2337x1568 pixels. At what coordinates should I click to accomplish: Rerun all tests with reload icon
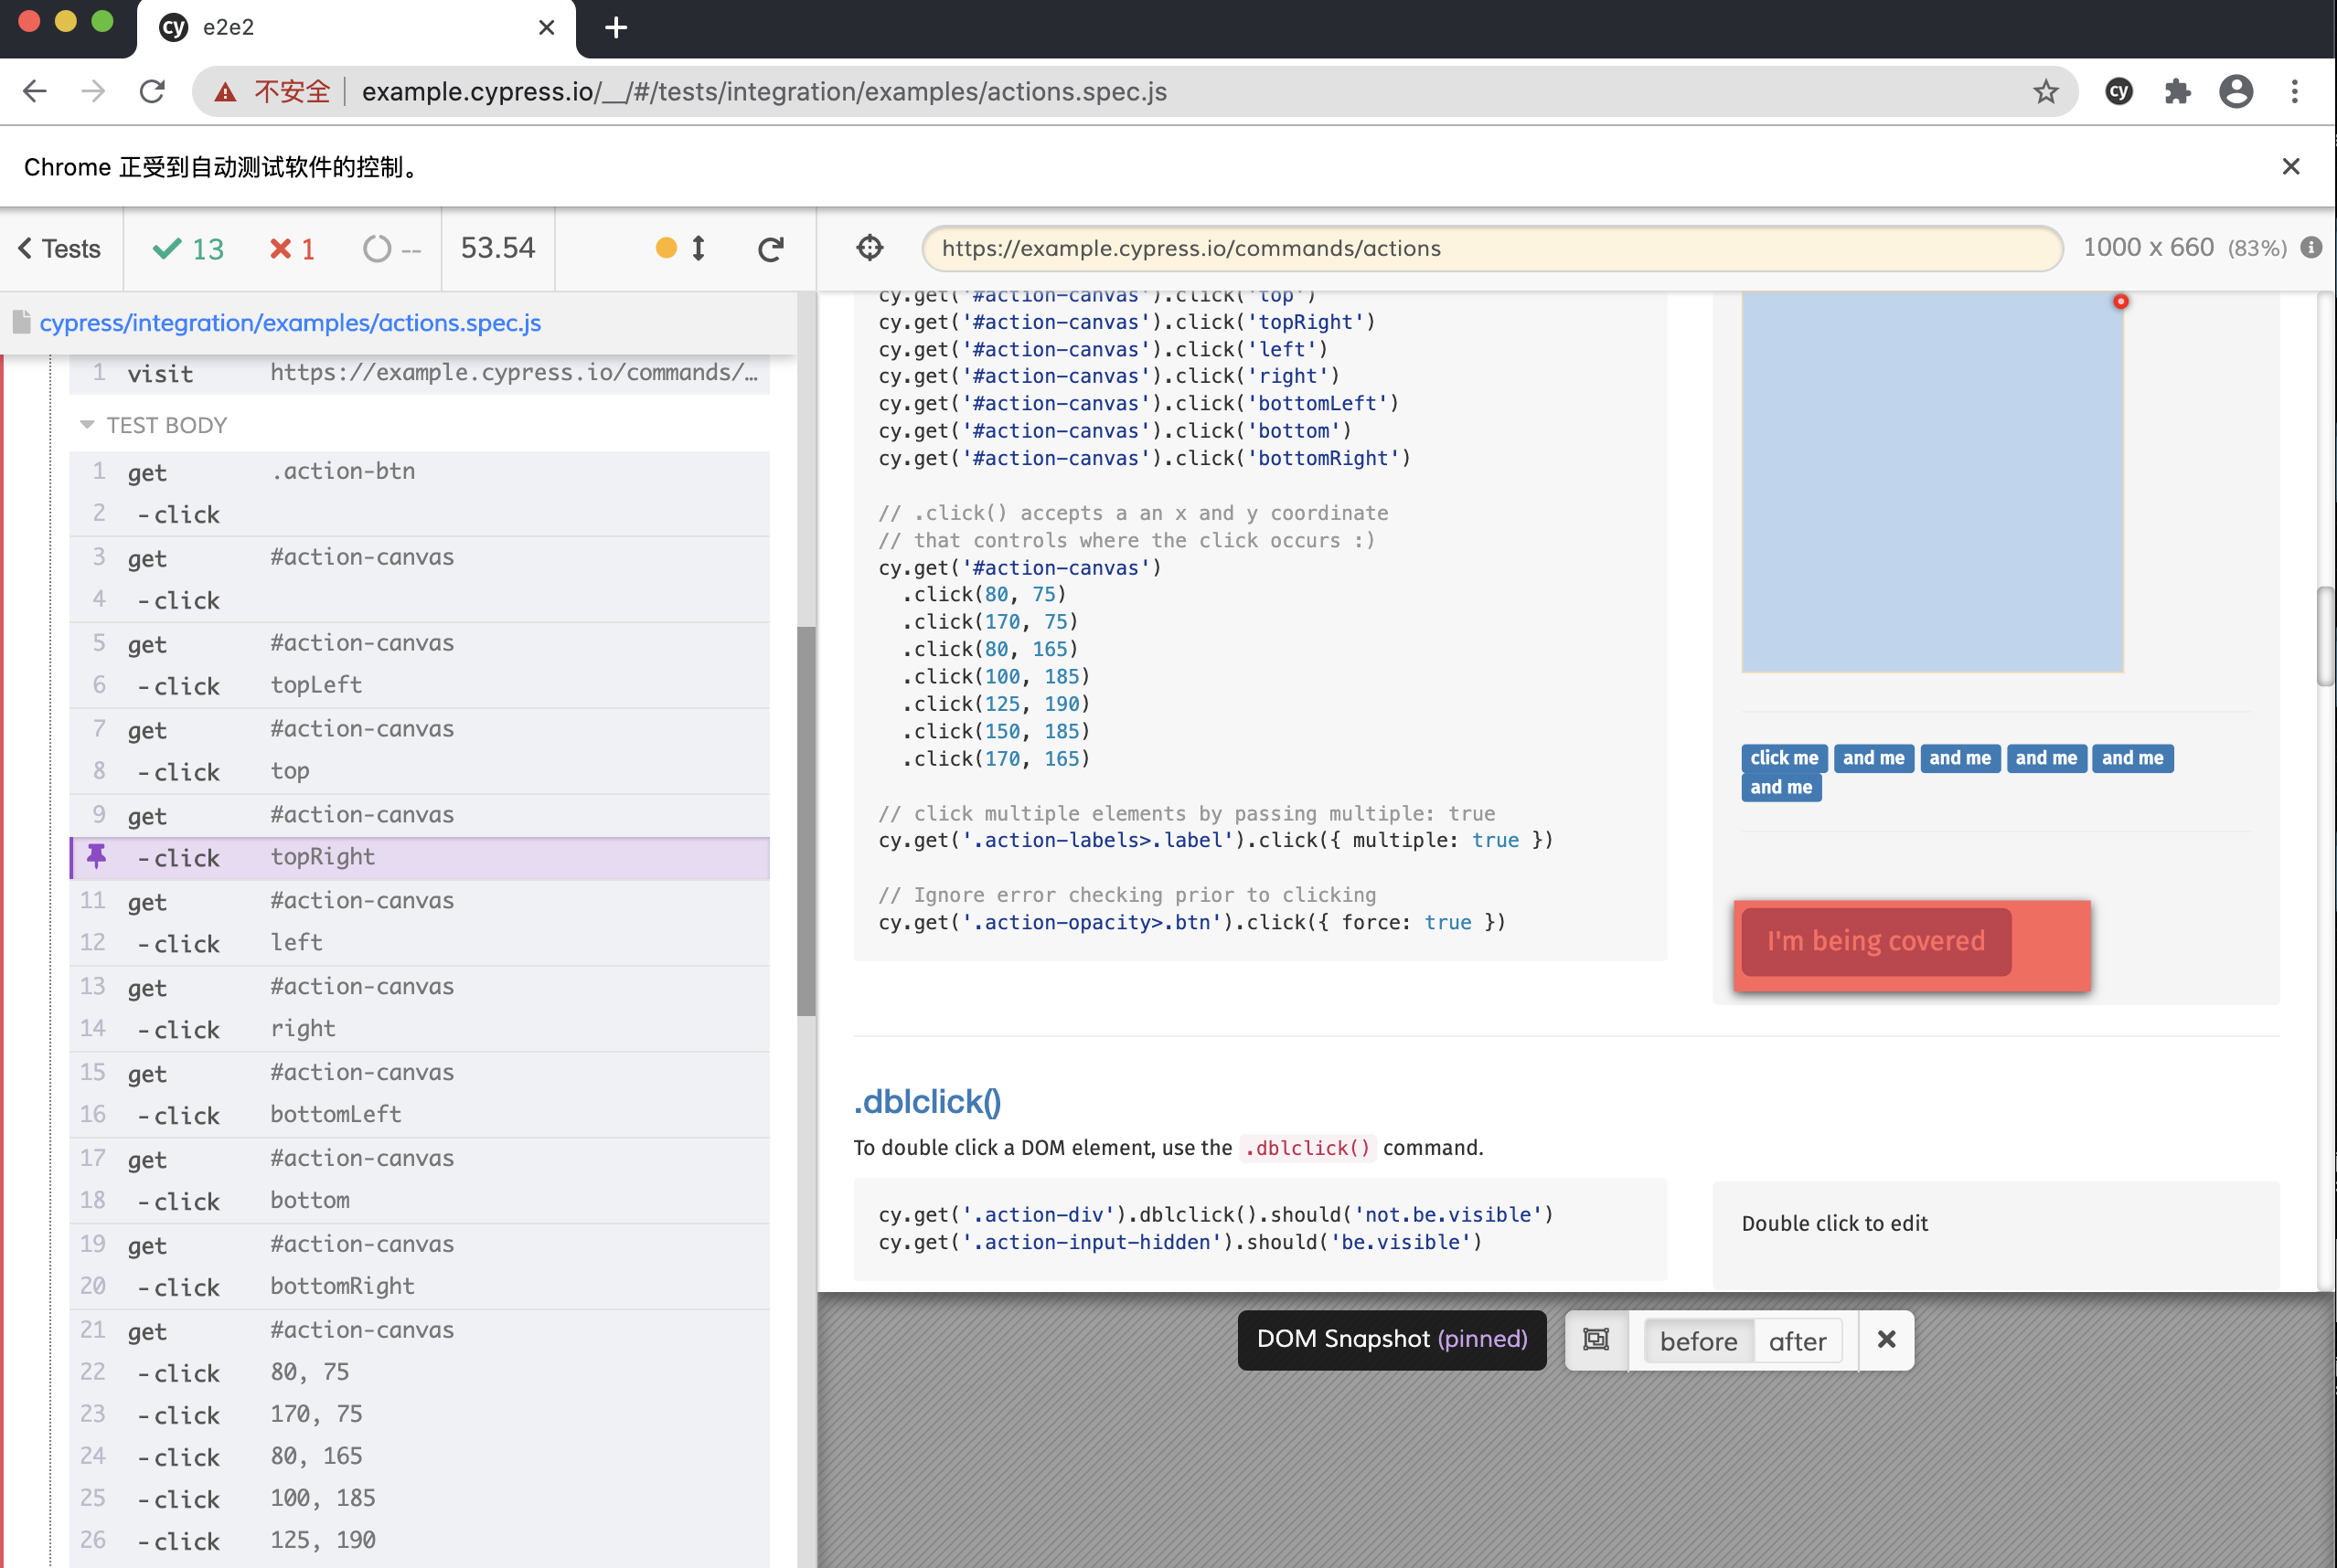[771, 249]
